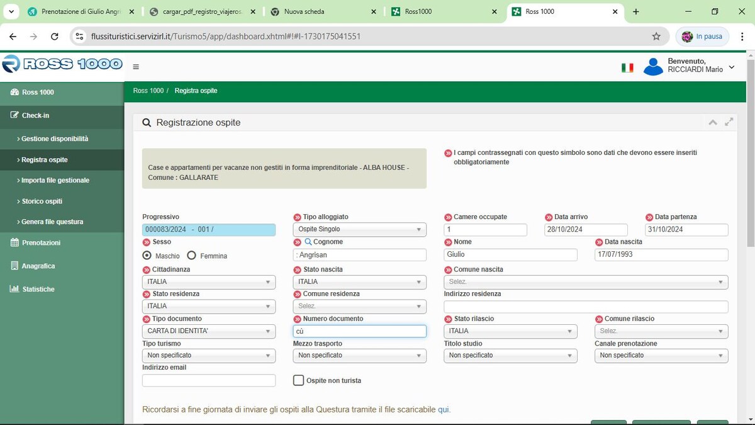This screenshot has height=425, width=755.
Task: Expand the panel to fullscreen with the arrows icon
Action: 729,122
